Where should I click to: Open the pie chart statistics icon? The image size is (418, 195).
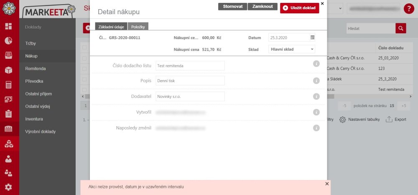(8, 41)
